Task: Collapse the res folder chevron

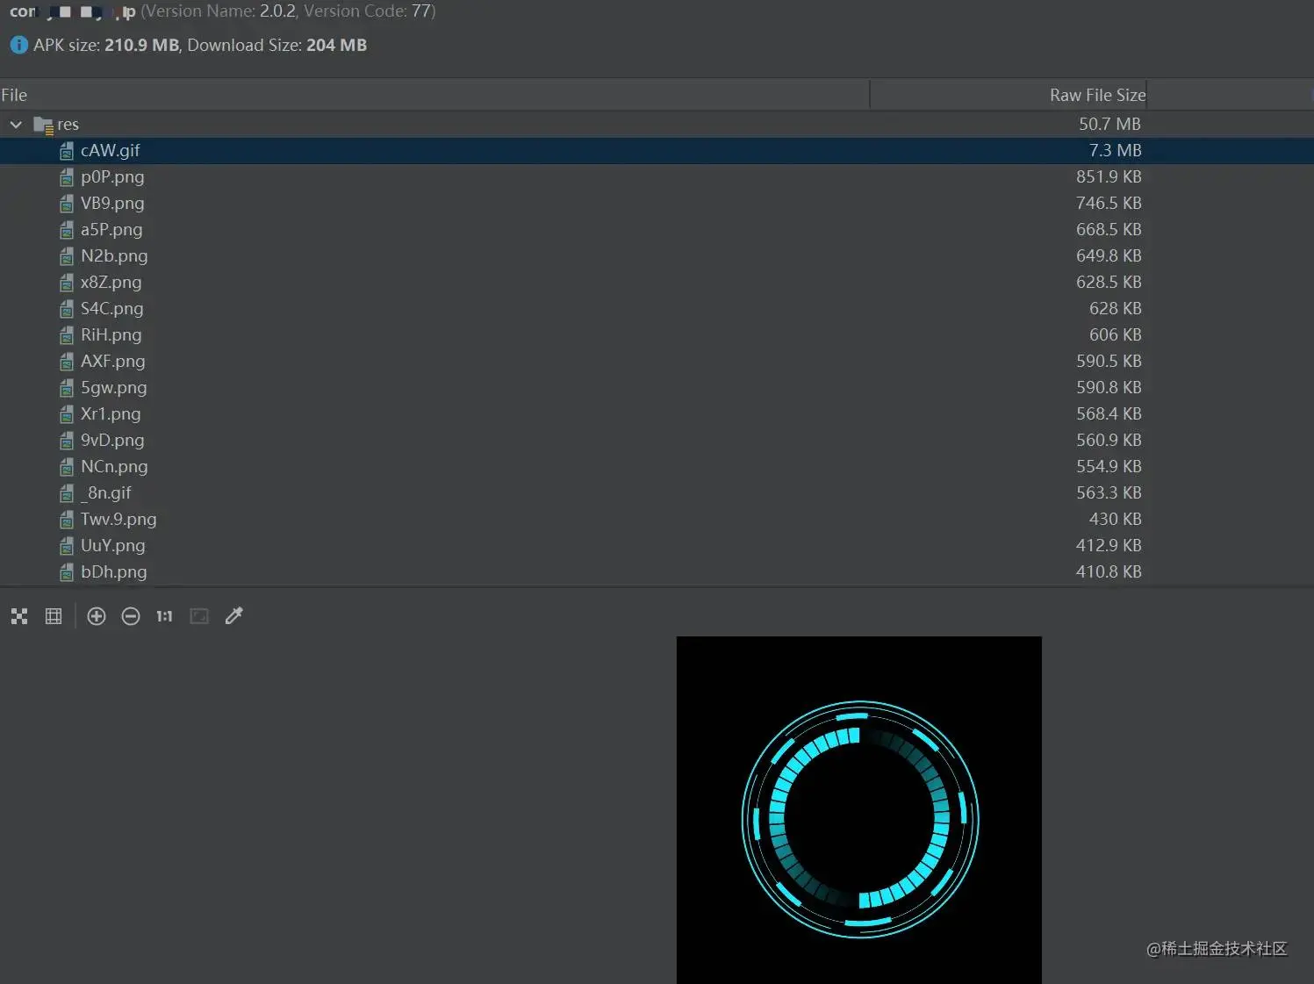Action: [x=16, y=125]
